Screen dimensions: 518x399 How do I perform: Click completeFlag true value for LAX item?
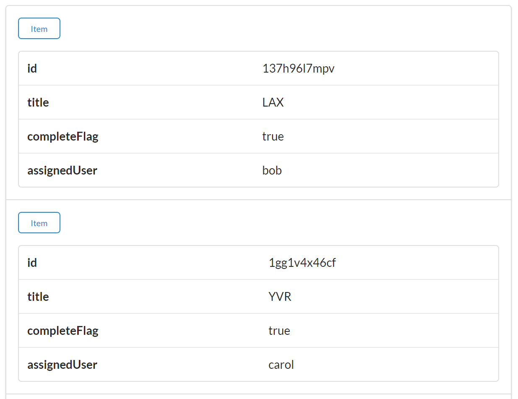click(273, 136)
